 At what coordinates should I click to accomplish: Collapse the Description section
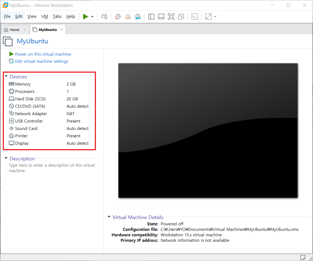(x=6, y=158)
